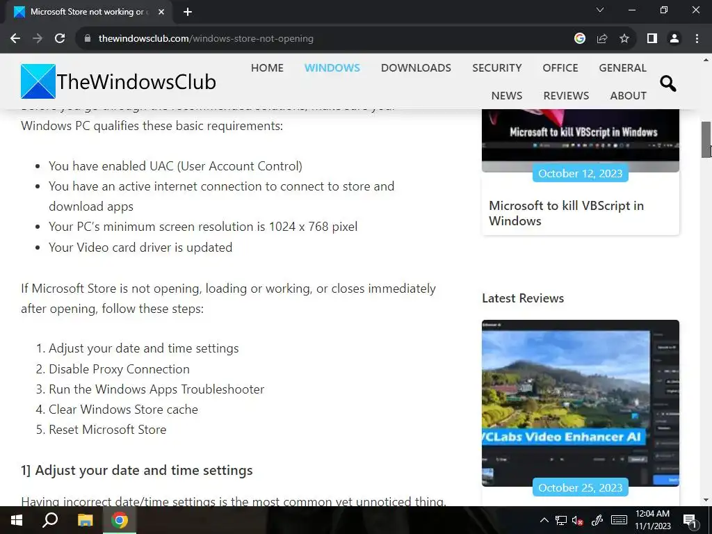Open Chrome side panel icon
712x534 pixels.
pos(652,39)
